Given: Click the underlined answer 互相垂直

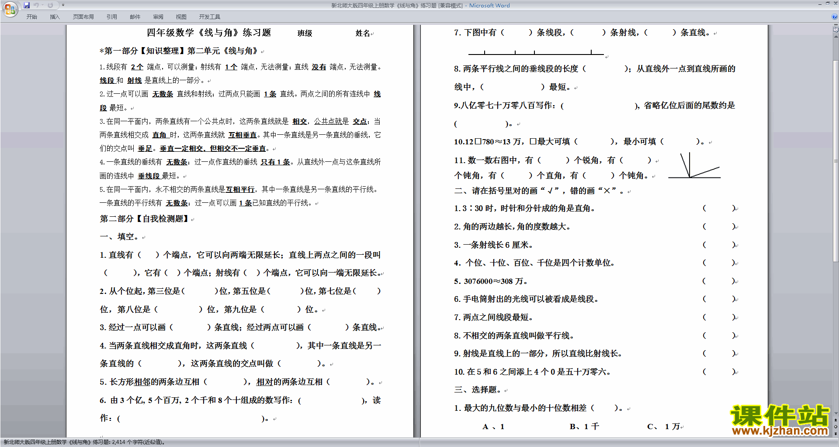Looking at the screenshot, I should (243, 135).
